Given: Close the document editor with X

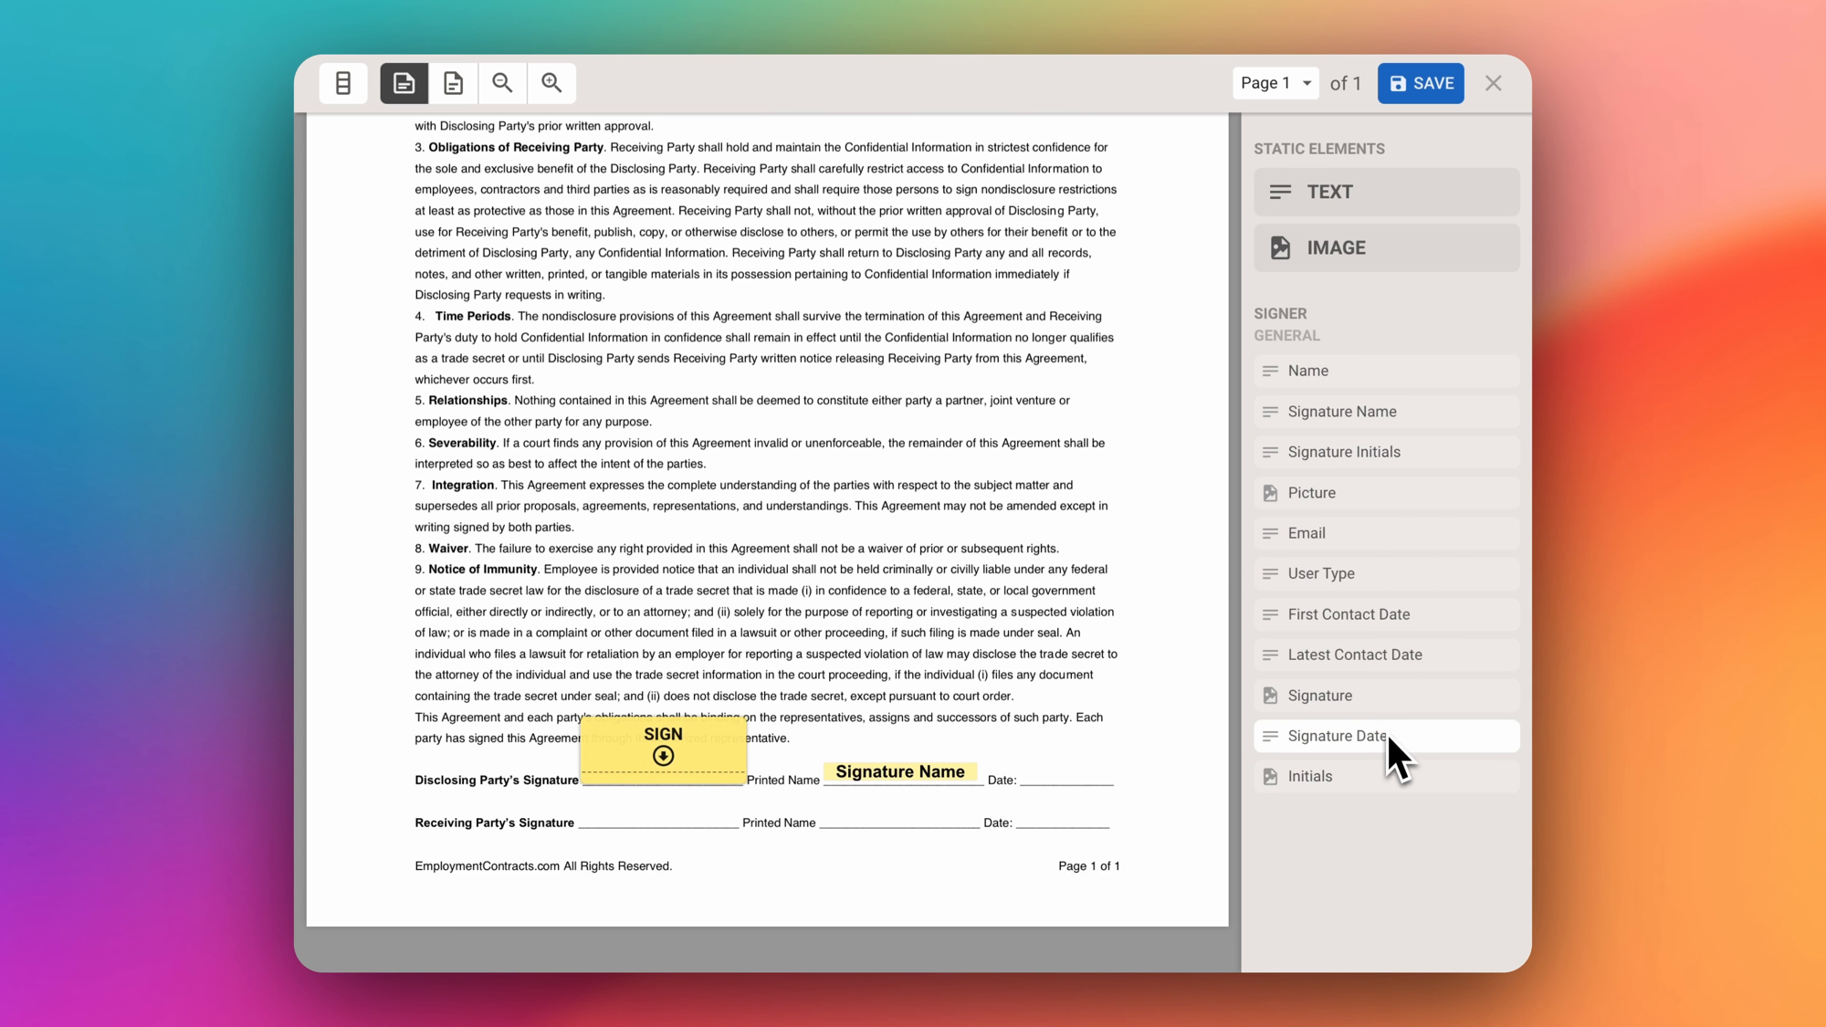Looking at the screenshot, I should click(1494, 83).
